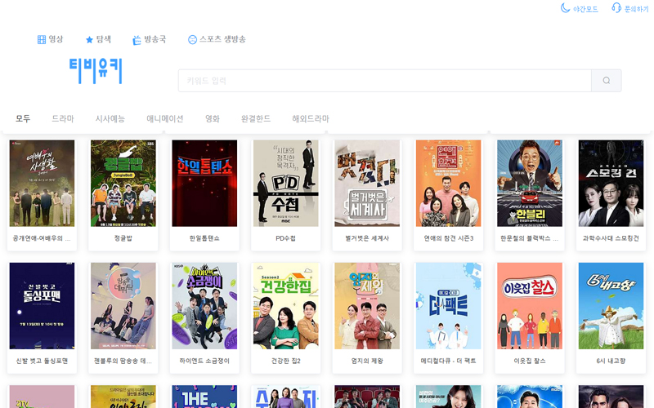Switch to the 드라마 tab
Screen dimensions: 654x408
63,118
